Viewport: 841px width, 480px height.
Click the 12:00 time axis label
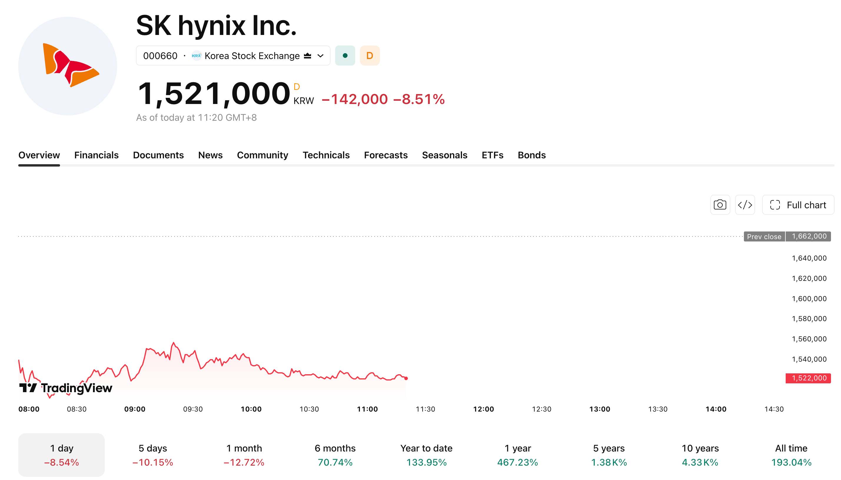[x=484, y=409]
